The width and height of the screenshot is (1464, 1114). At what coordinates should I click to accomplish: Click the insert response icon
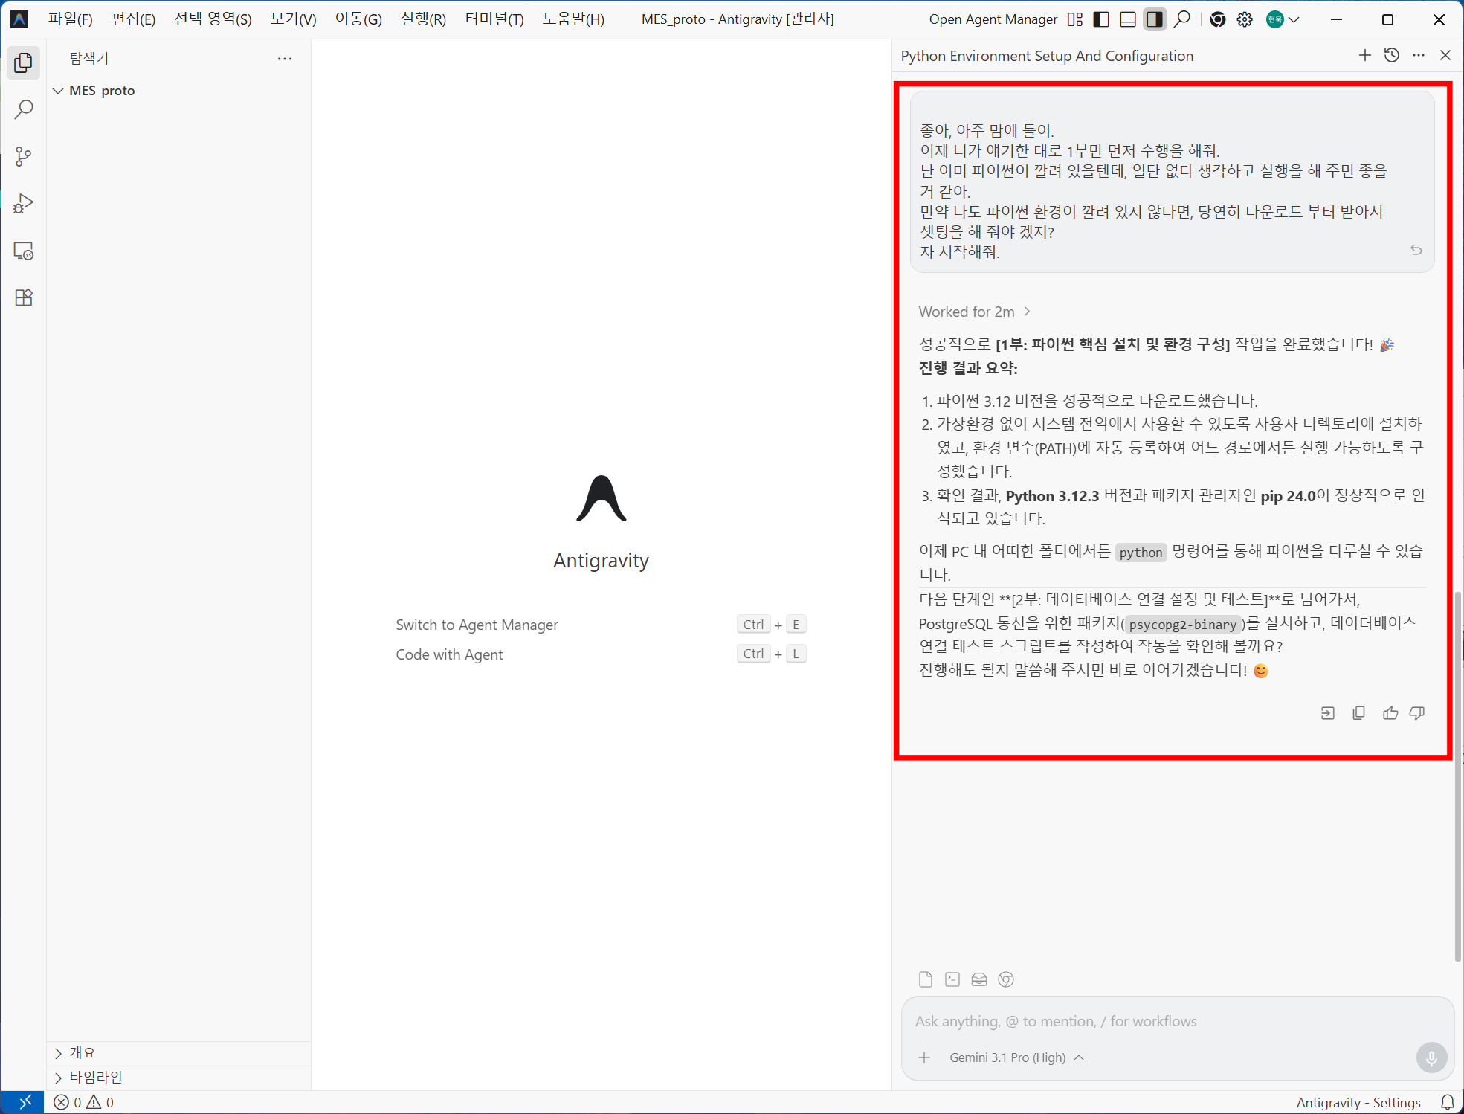pos(1328,713)
